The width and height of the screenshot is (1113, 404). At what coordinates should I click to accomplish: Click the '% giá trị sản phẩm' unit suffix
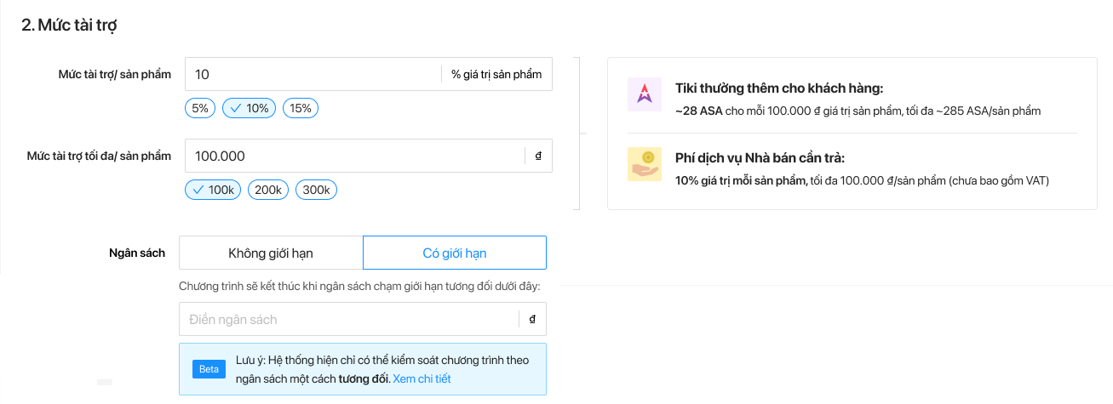[496, 74]
